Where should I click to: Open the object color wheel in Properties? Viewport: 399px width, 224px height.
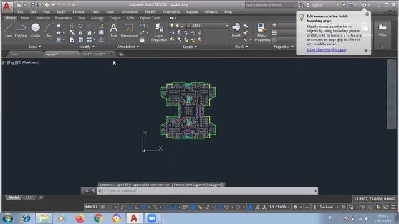click(274, 26)
